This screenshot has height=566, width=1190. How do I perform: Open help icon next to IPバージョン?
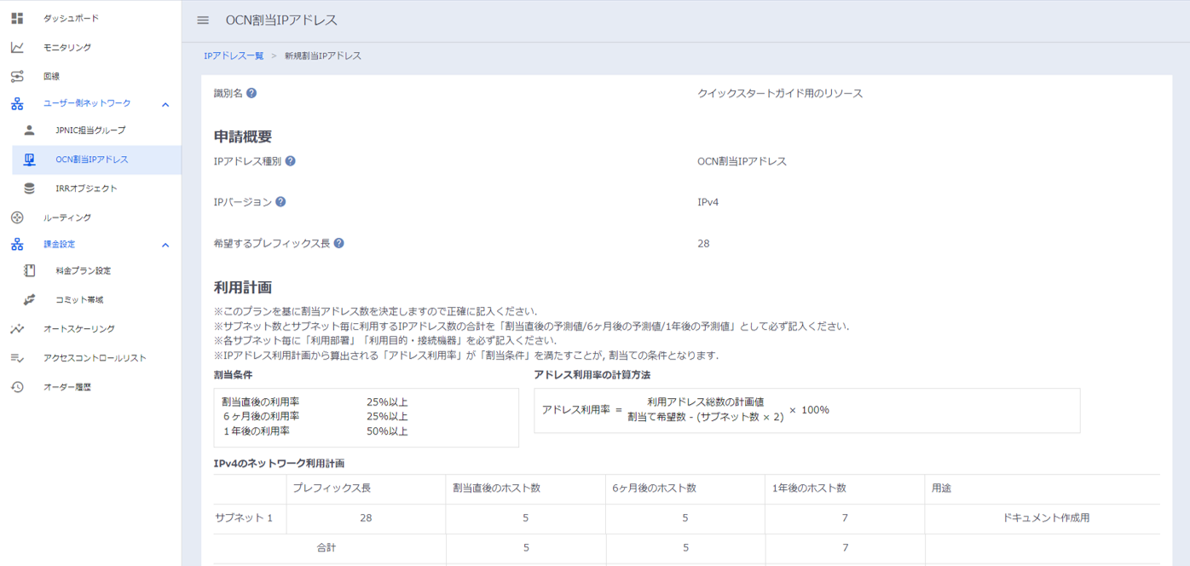tap(280, 202)
